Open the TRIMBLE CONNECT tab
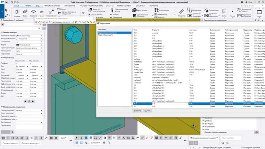Screen dimensions: 265x149 (124, 6)
